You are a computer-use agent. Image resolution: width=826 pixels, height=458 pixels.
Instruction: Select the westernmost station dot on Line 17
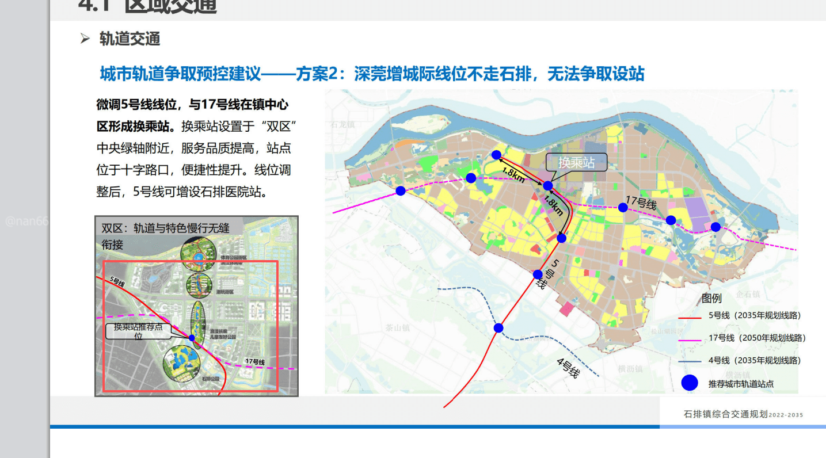401,190
